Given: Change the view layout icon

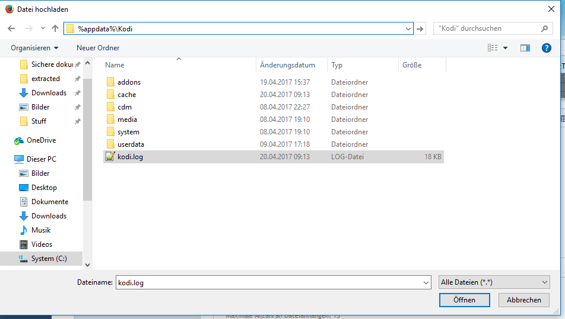Looking at the screenshot, I should [x=493, y=48].
